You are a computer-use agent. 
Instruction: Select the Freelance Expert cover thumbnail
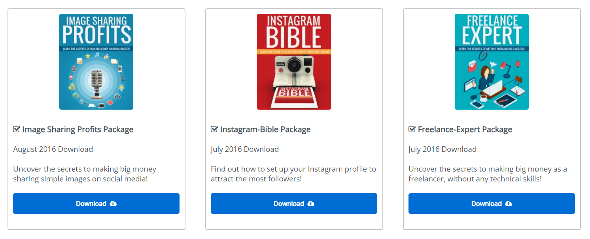point(492,62)
